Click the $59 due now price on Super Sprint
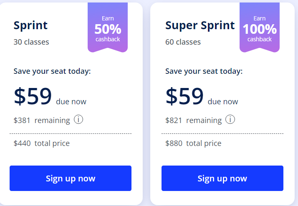 [202, 96]
